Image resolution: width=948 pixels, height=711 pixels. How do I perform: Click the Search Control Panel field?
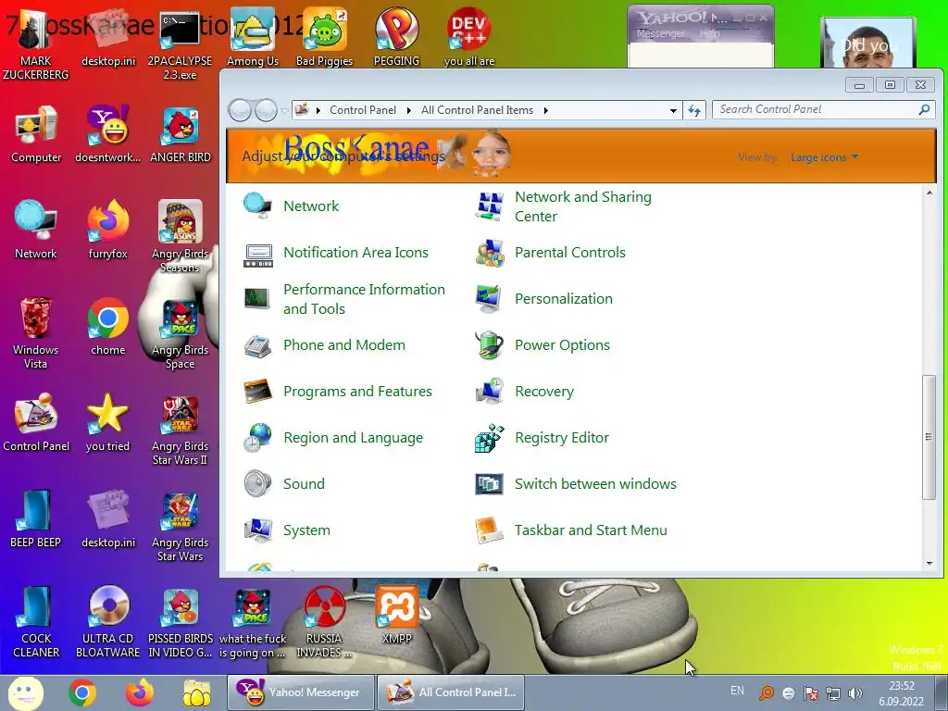pos(823,109)
